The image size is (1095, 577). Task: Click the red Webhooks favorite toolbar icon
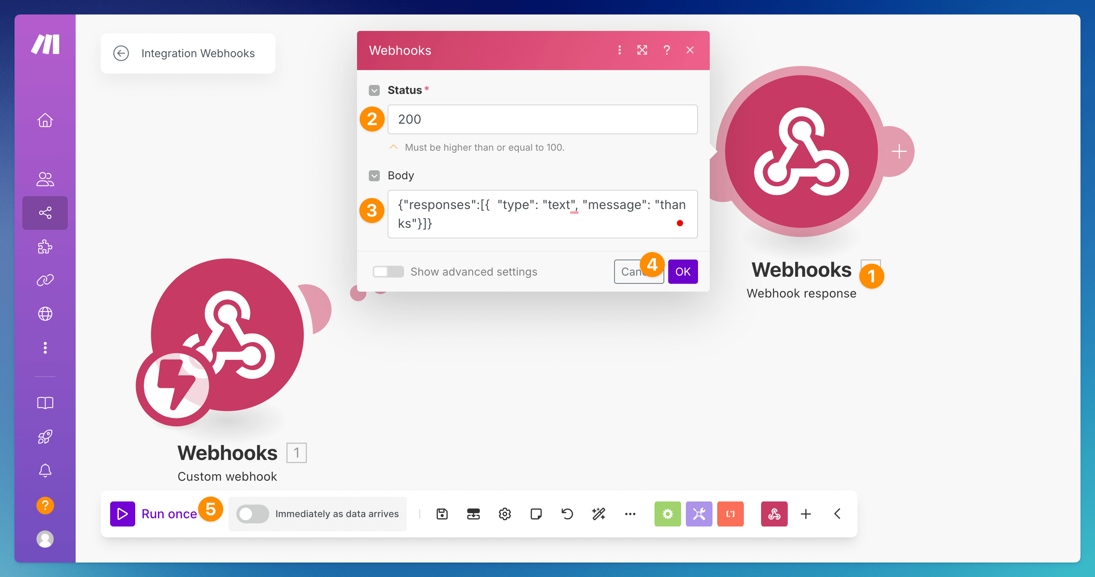click(x=774, y=514)
